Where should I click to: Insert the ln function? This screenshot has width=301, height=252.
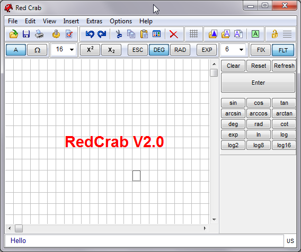click(259, 134)
